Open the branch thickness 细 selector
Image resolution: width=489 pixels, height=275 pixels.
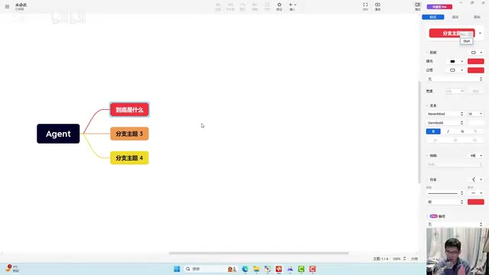[x=445, y=202]
